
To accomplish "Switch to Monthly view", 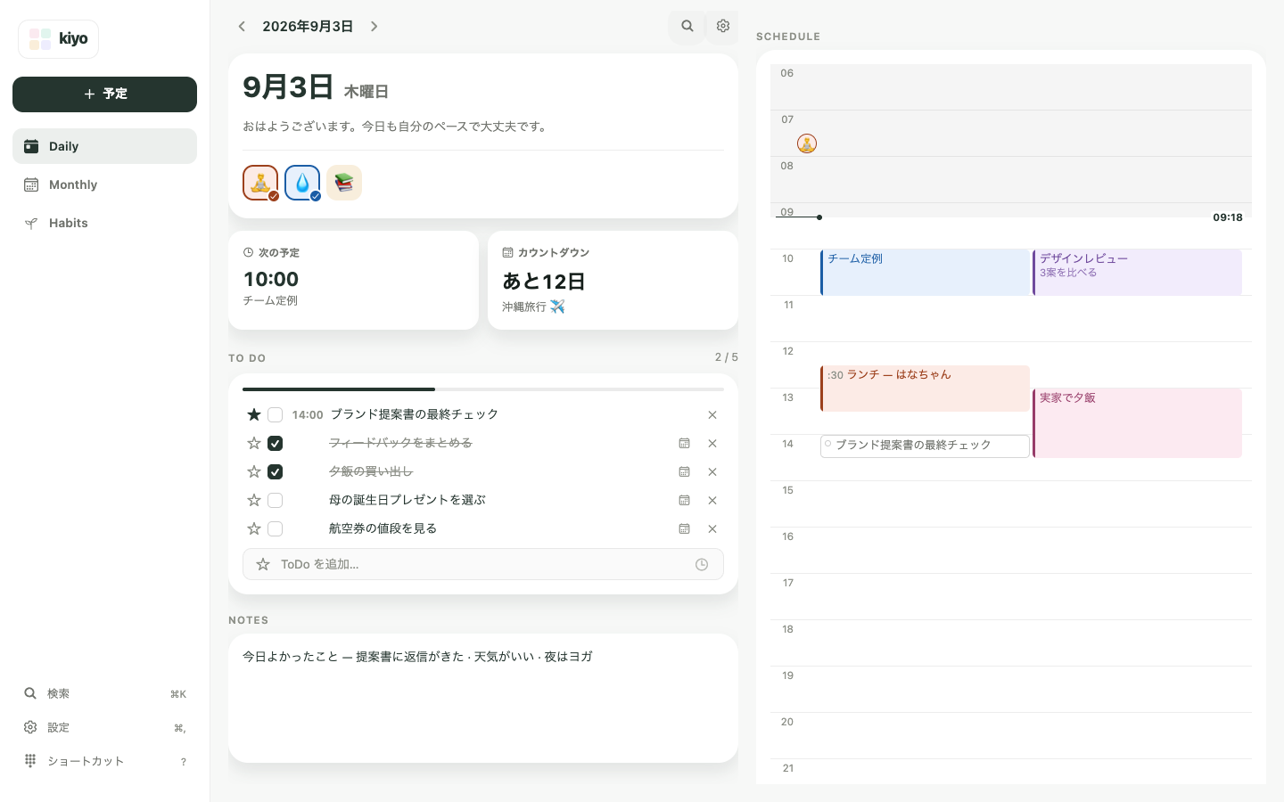I will [104, 184].
